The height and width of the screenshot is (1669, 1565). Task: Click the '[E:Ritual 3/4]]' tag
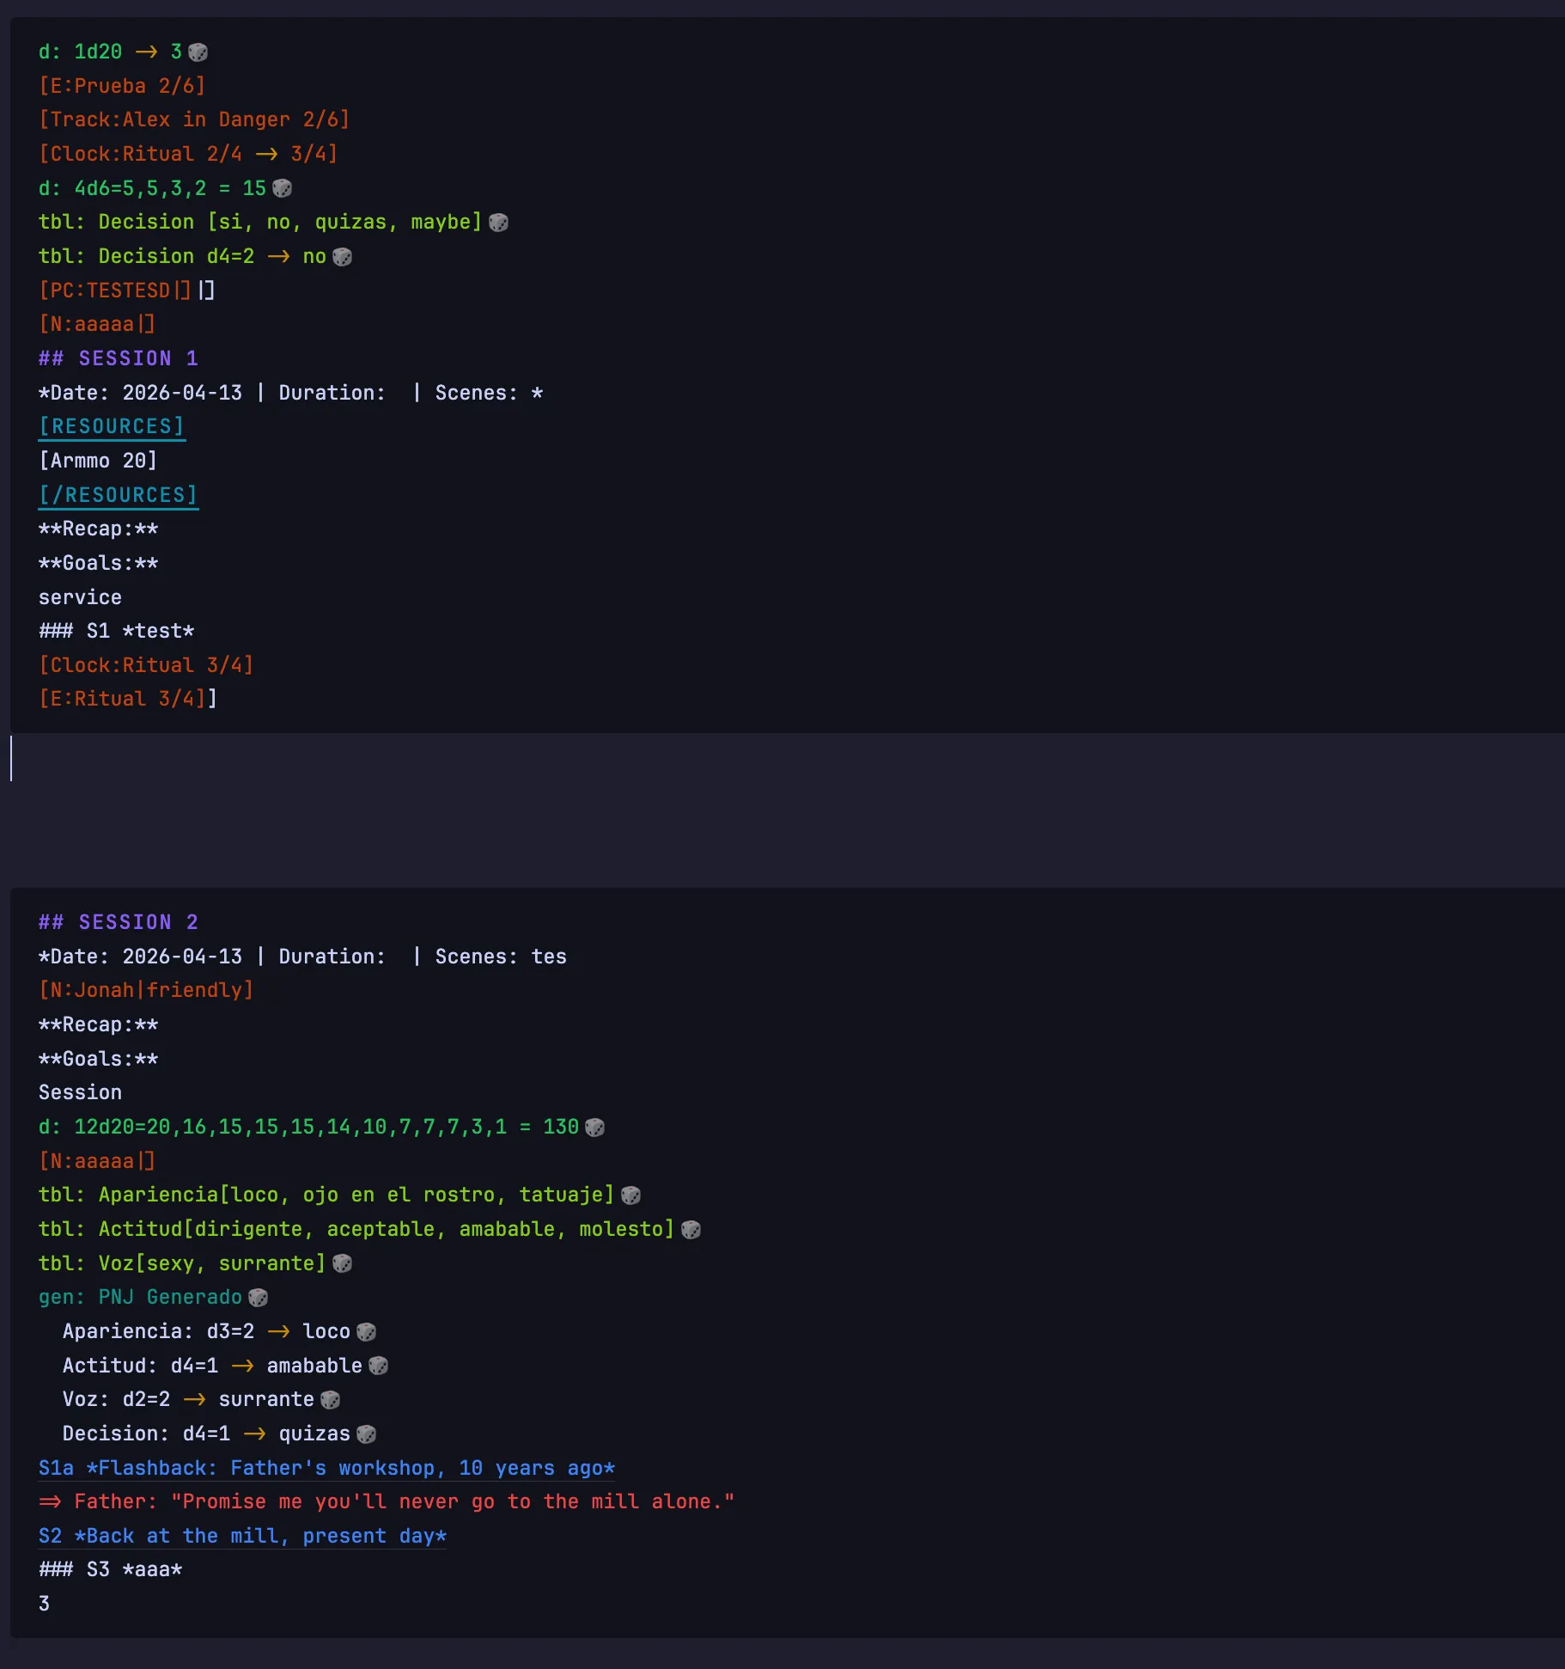[128, 699]
